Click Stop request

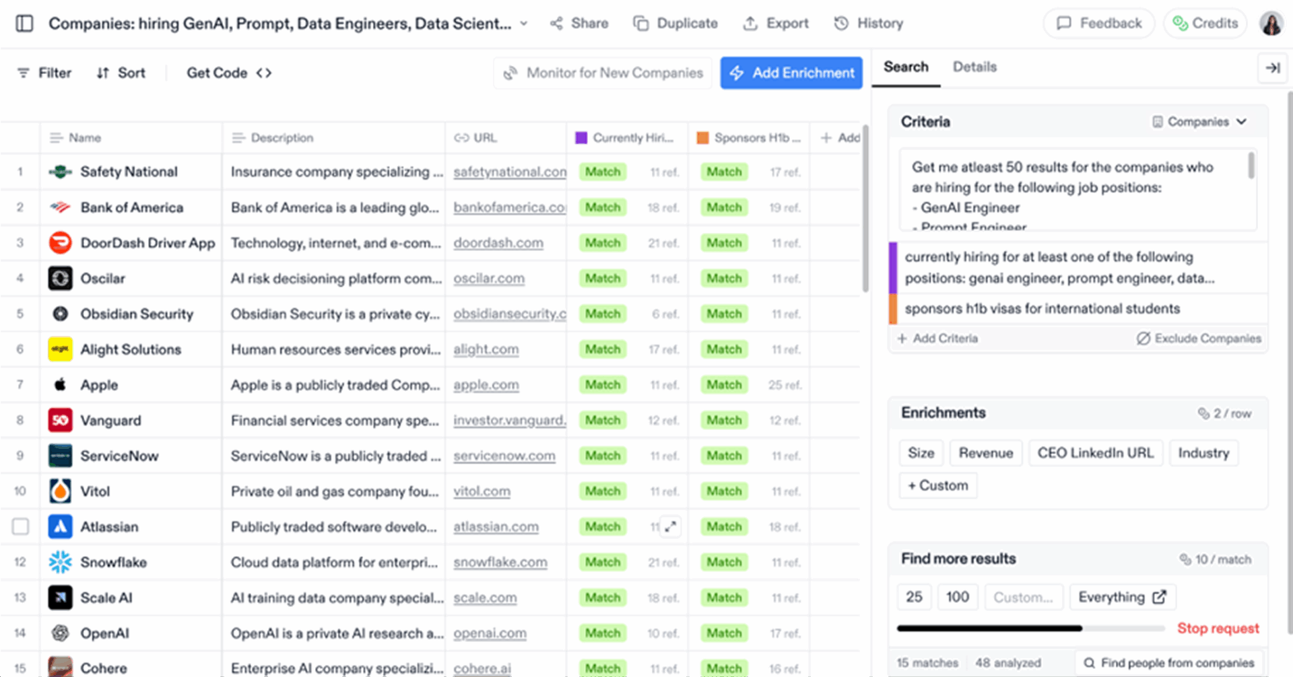coord(1218,629)
